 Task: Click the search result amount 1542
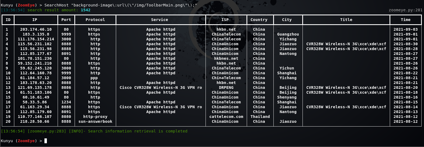[x=86, y=10]
